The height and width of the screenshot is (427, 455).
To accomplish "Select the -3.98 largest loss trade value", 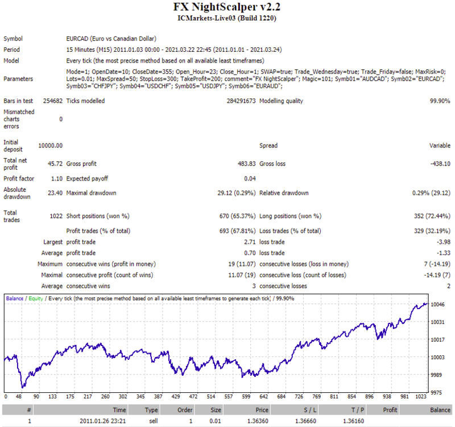I will [x=444, y=242].
